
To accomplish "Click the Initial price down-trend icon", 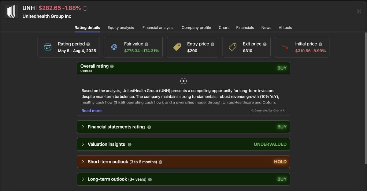I will (285, 47).
